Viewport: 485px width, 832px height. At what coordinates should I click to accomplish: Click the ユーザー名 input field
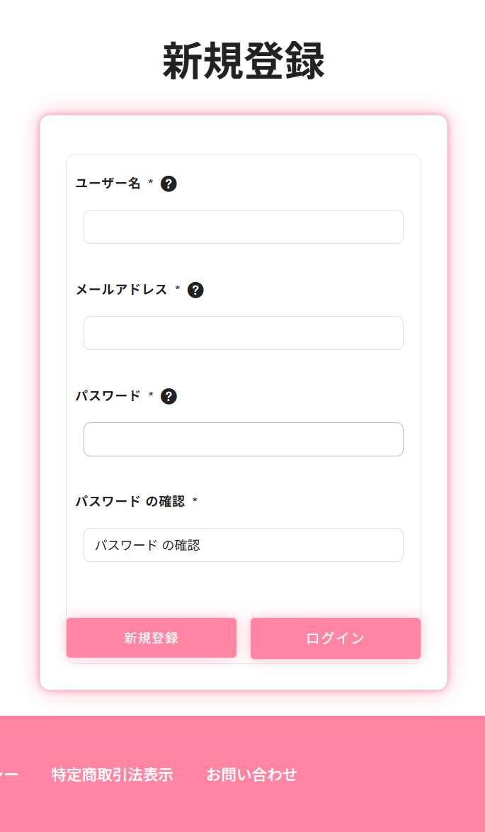243,226
